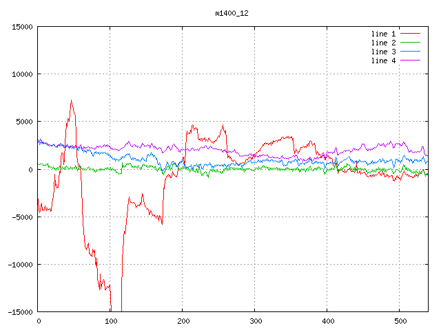Click the x-axis label 300
The image size is (441, 330).
(x=256, y=321)
